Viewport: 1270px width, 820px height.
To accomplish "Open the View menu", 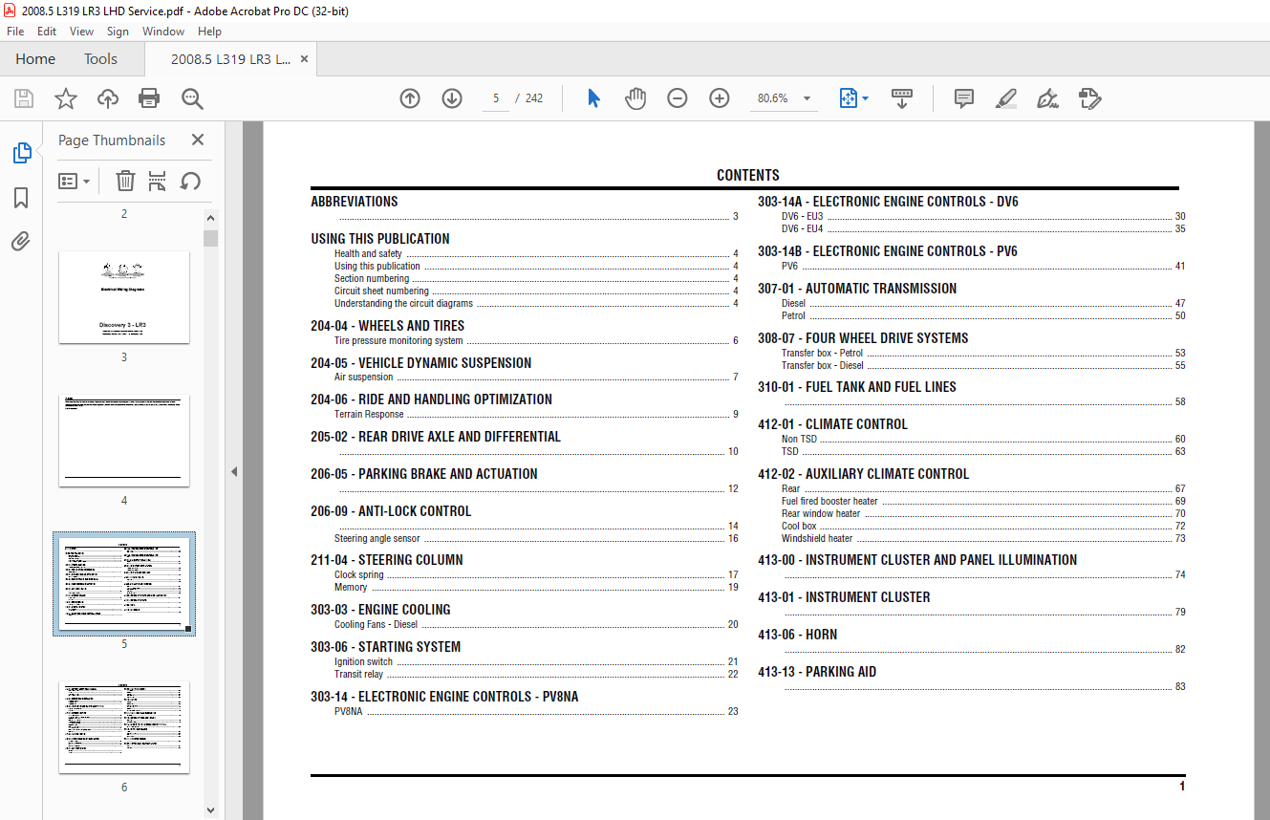I will (82, 32).
